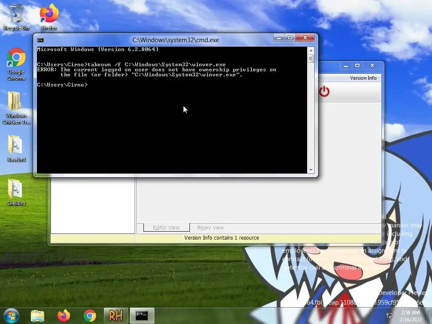Select the Editor View tab
Screen dimensions: 432x324
pos(166,227)
